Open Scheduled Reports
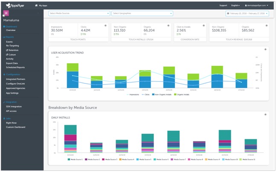This screenshot has width=277, height=173. (x=15, y=67)
